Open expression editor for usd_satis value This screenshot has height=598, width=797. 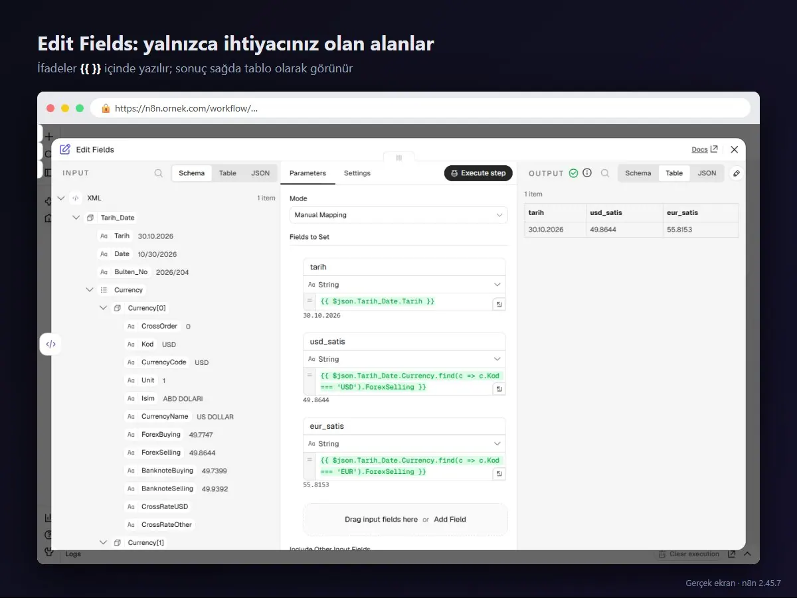click(498, 389)
